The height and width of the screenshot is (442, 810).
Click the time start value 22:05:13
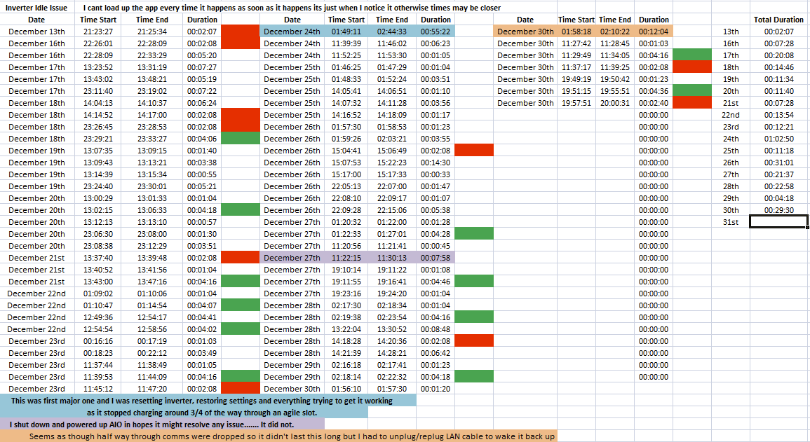(x=346, y=186)
